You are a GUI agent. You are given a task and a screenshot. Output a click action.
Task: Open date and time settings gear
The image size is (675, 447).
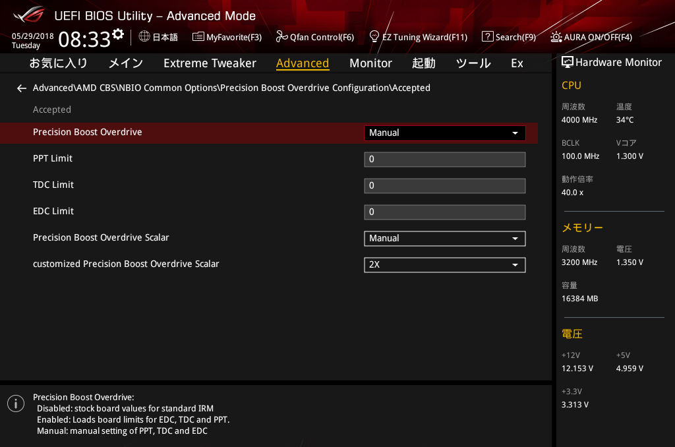[x=118, y=34]
